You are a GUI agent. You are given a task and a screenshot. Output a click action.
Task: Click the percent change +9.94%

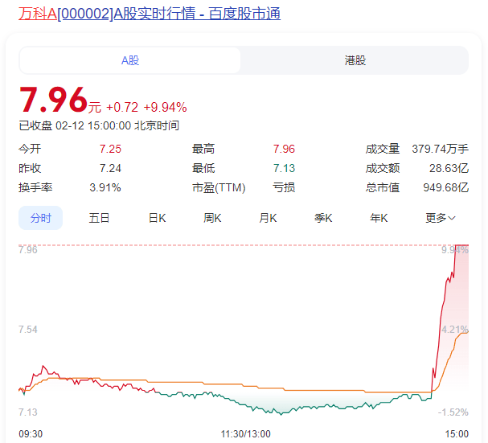(165, 108)
